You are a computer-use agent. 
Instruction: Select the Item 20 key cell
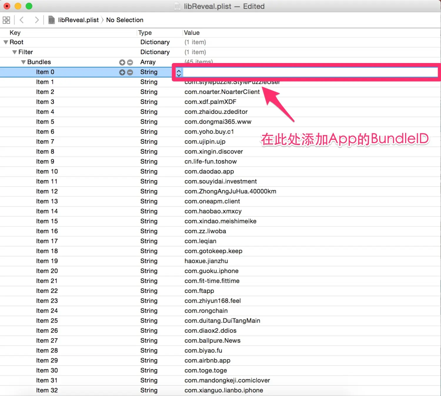(x=47, y=271)
